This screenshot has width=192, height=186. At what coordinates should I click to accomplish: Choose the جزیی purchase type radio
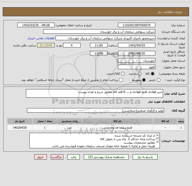[x=158, y=80]
